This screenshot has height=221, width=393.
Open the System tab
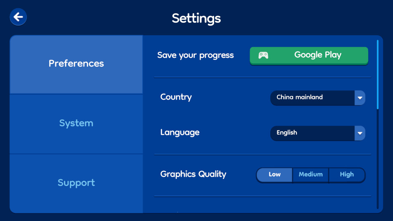pos(76,124)
